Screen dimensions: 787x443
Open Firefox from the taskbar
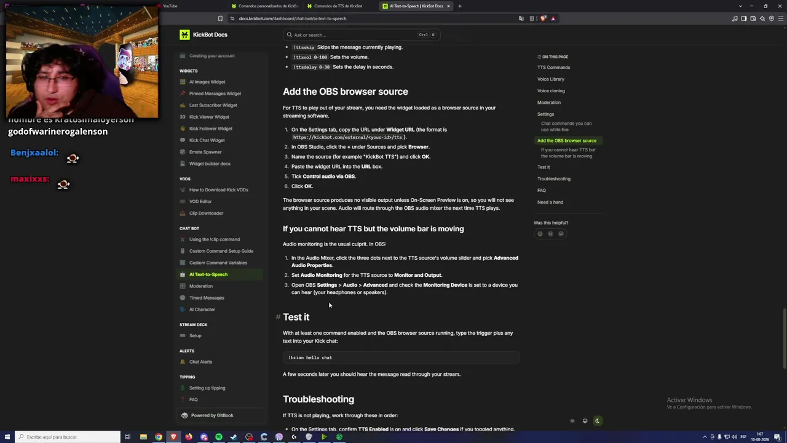(189, 437)
